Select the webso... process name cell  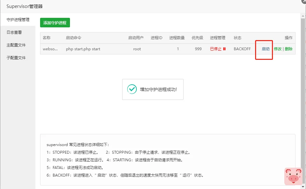click(x=50, y=49)
